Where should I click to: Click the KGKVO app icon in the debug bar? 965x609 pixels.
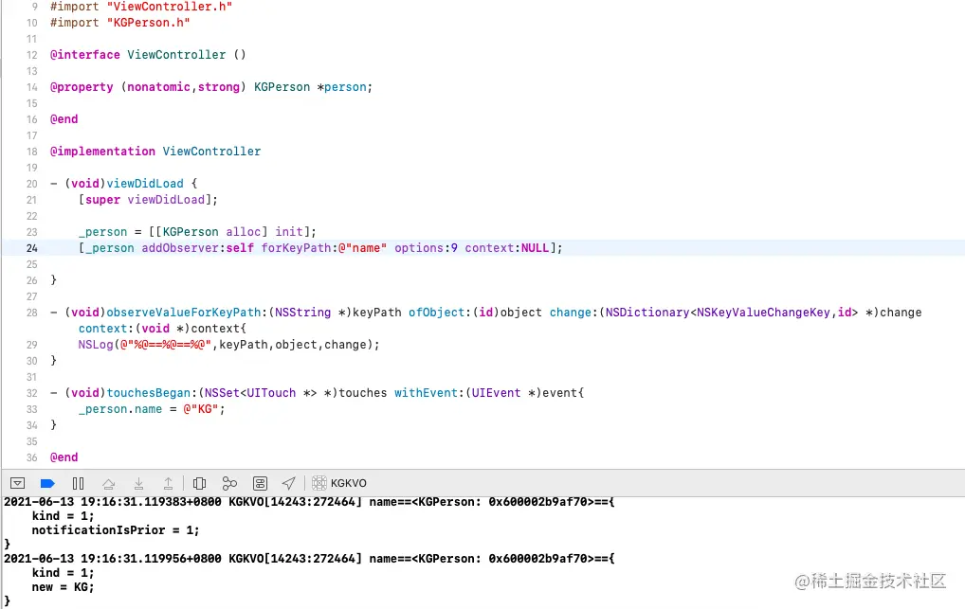319,483
